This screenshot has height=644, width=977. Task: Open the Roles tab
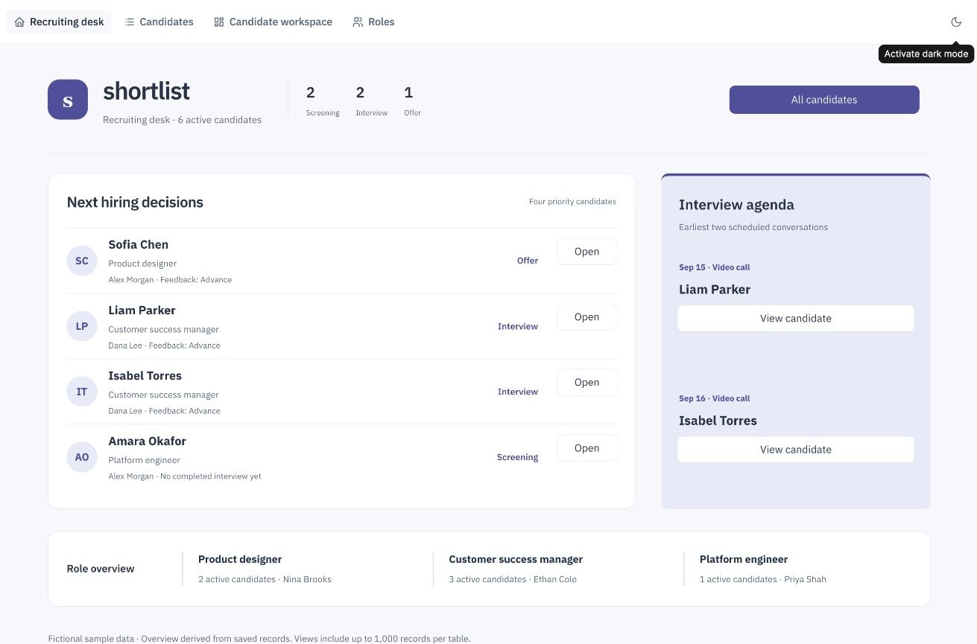point(373,22)
